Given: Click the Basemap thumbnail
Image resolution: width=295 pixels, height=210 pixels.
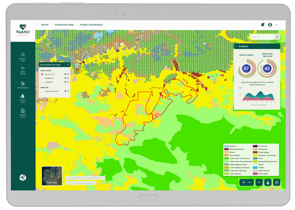Looking at the screenshot, I should point(52,176).
